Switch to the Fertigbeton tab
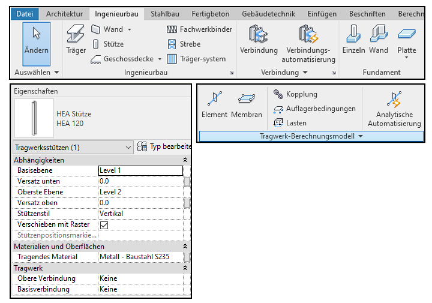 point(211,14)
